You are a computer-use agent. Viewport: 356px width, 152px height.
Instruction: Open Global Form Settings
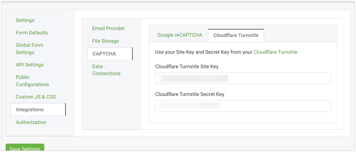30,49
